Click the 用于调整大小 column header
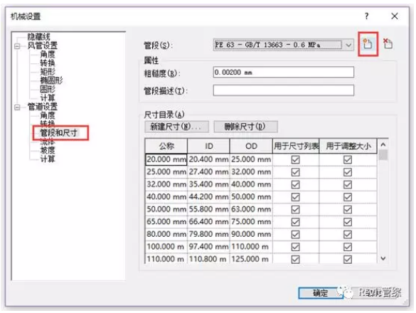The height and width of the screenshot is (313, 416). point(348,146)
